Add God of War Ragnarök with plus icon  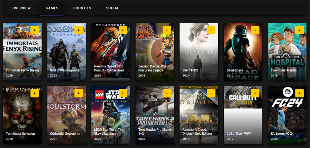pyautogui.click(x=79, y=30)
